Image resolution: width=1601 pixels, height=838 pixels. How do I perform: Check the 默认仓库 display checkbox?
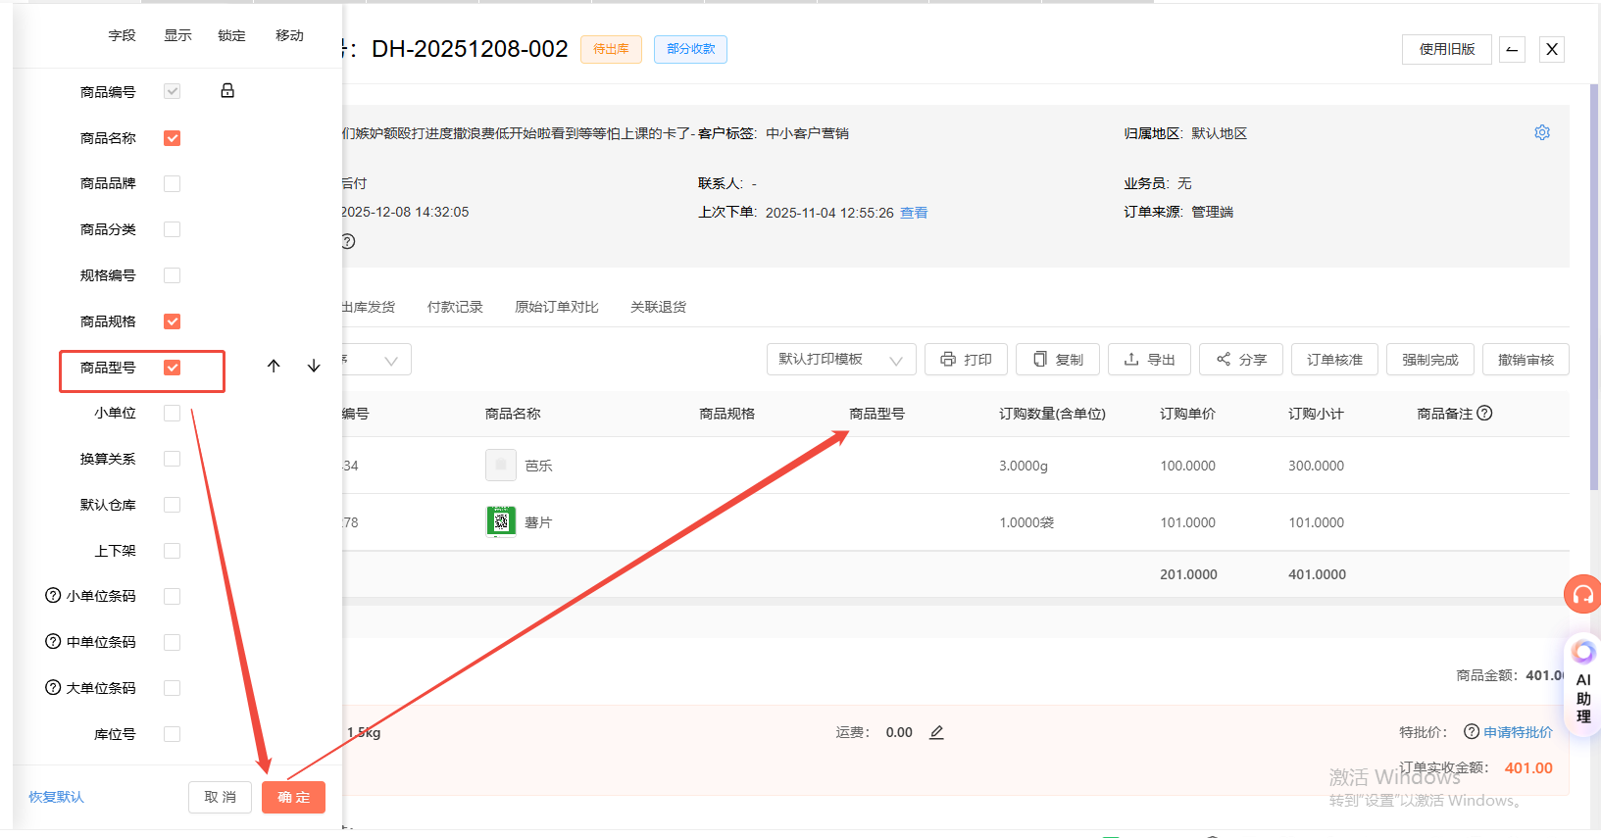click(173, 505)
